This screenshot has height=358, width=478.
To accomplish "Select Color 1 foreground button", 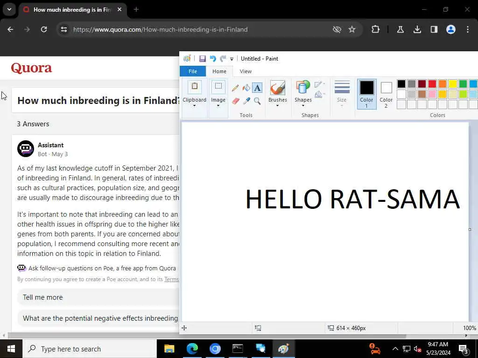I will pyautogui.click(x=366, y=94).
